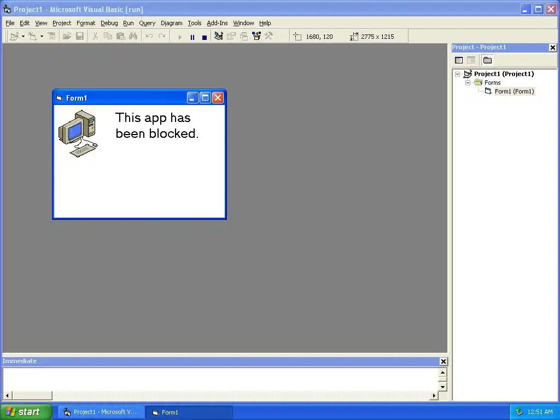The image size is (560, 420).
Task: Open the Help menu
Action: click(x=265, y=23)
